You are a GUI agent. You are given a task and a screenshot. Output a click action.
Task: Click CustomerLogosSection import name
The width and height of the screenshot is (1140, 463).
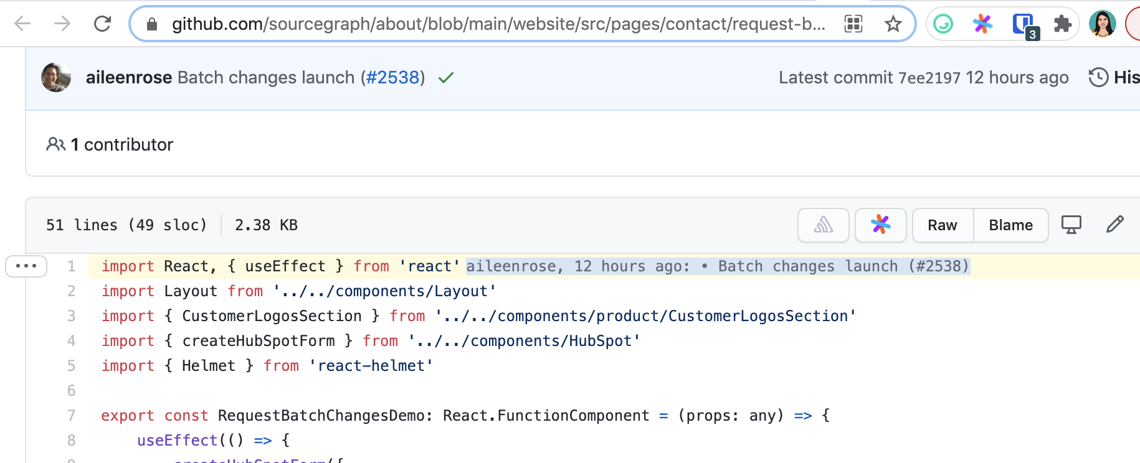point(272,316)
